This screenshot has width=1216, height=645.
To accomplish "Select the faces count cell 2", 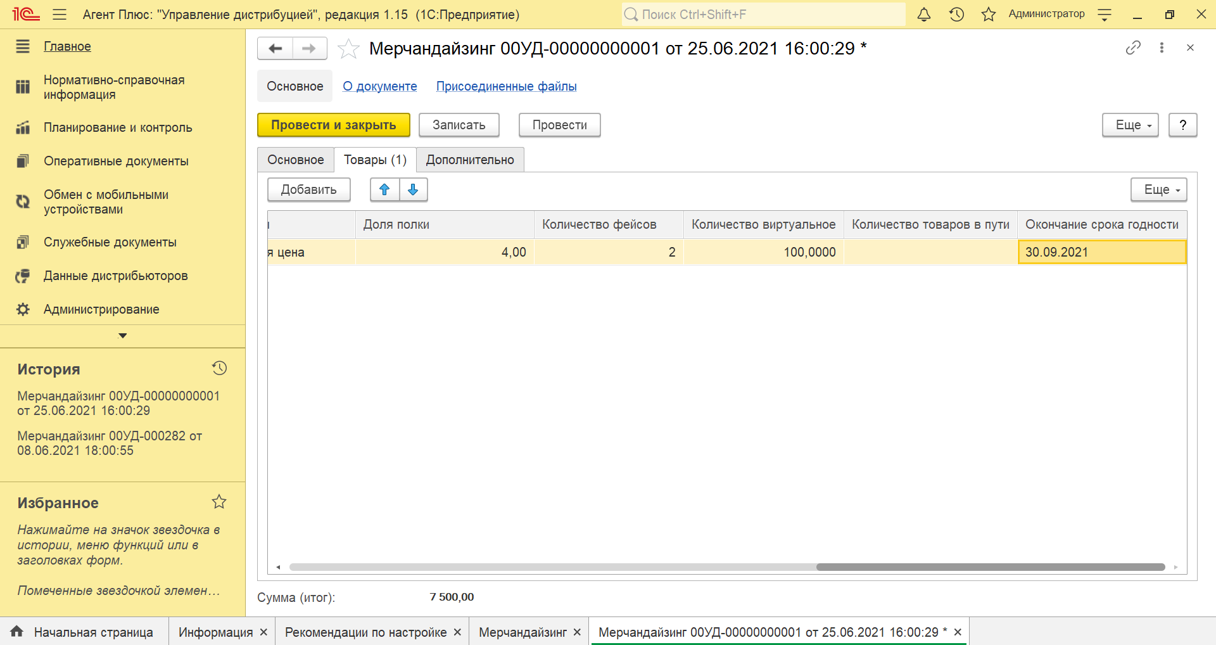I will (x=609, y=252).
